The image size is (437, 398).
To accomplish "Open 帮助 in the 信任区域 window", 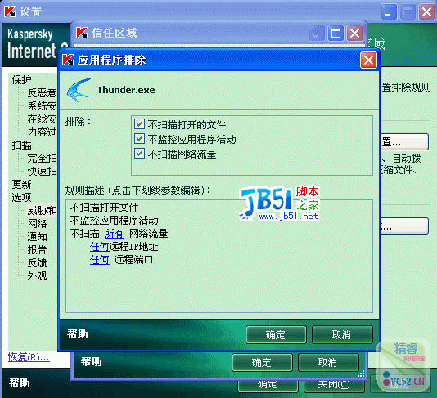I will (x=92, y=362).
